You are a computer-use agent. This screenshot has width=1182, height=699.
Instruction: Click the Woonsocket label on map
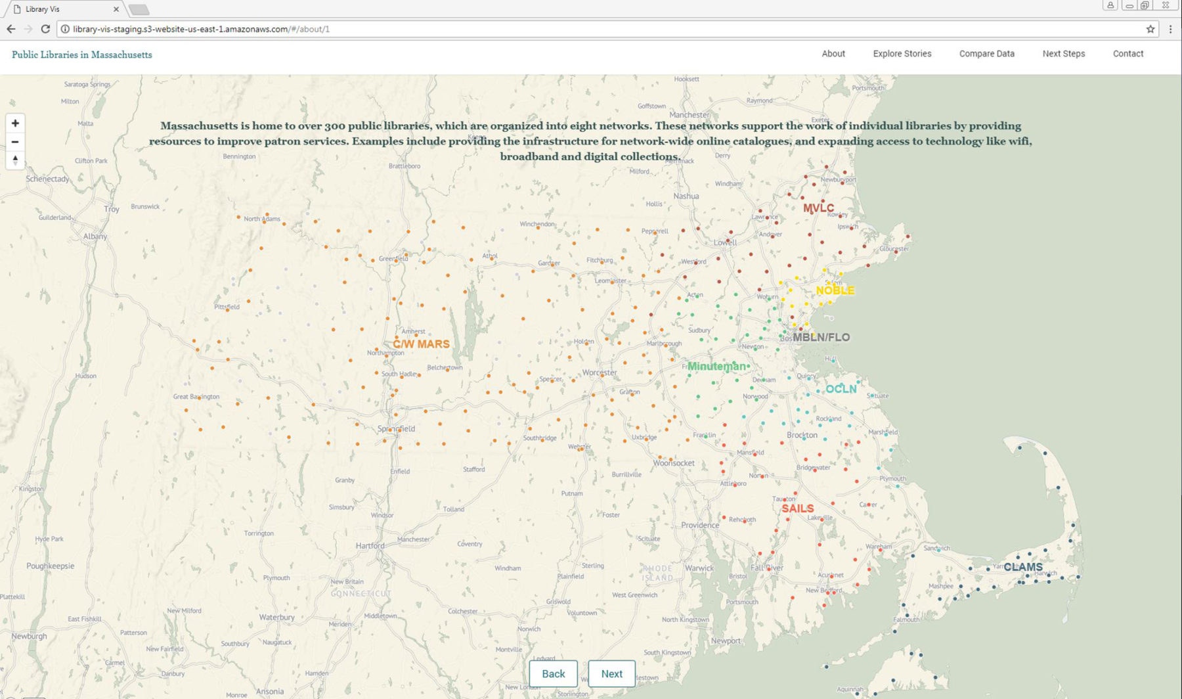coord(674,462)
